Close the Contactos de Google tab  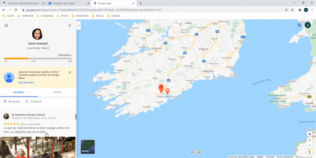coord(88,3)
